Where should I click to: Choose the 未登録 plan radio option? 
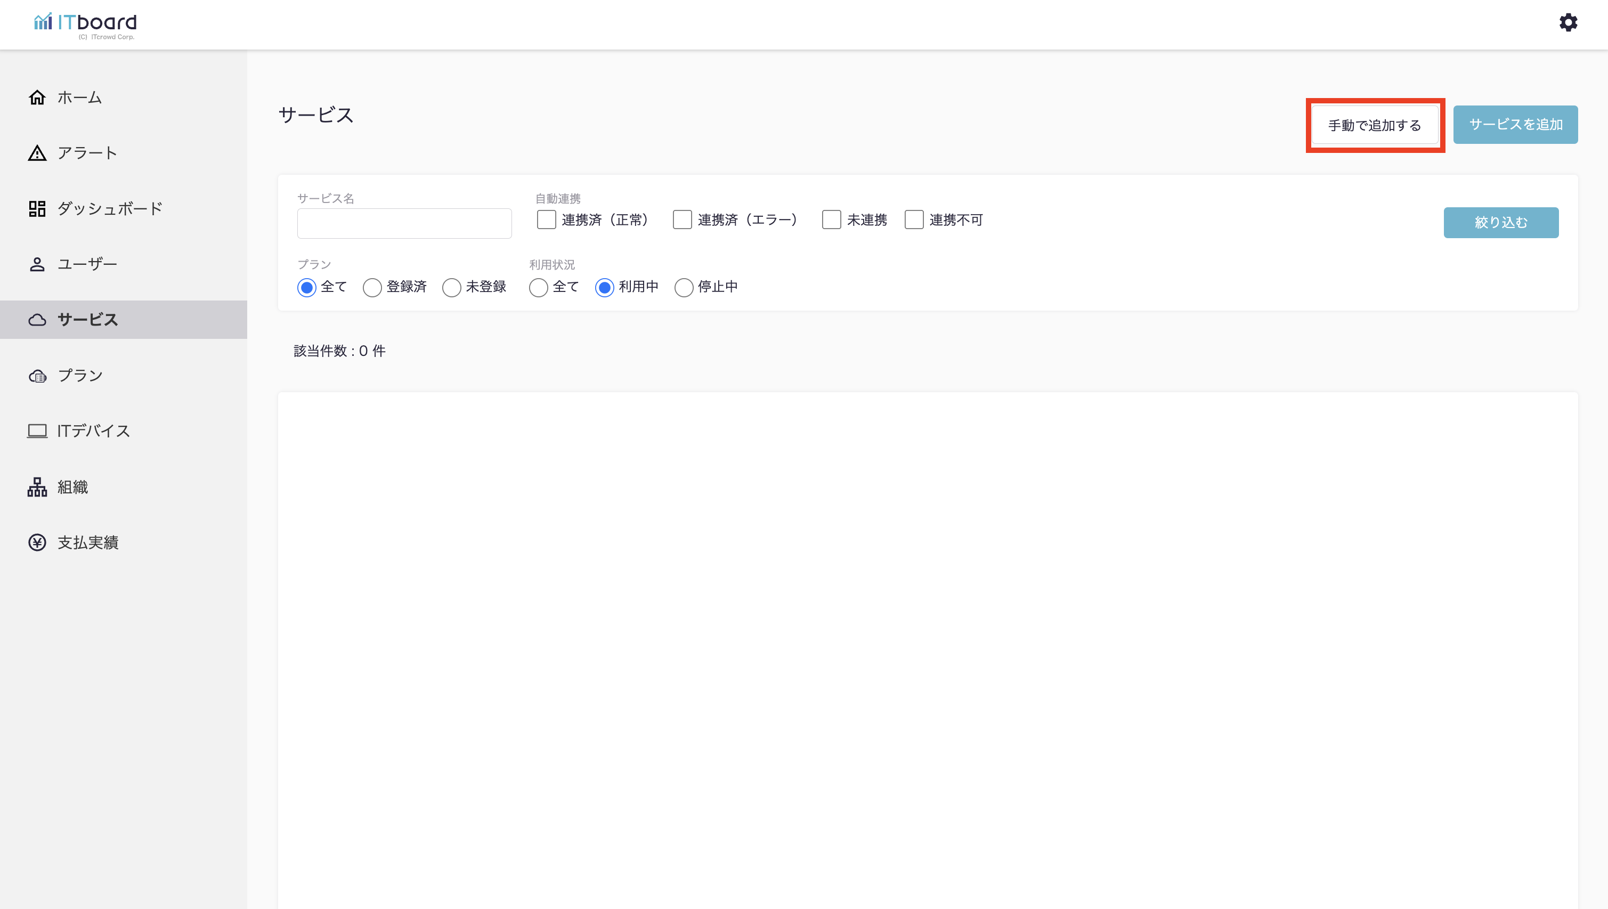451,287
